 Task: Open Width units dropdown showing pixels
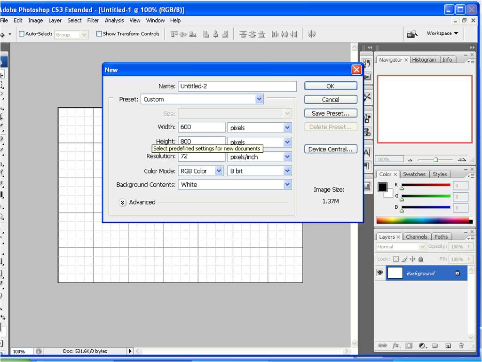[259, 127]
